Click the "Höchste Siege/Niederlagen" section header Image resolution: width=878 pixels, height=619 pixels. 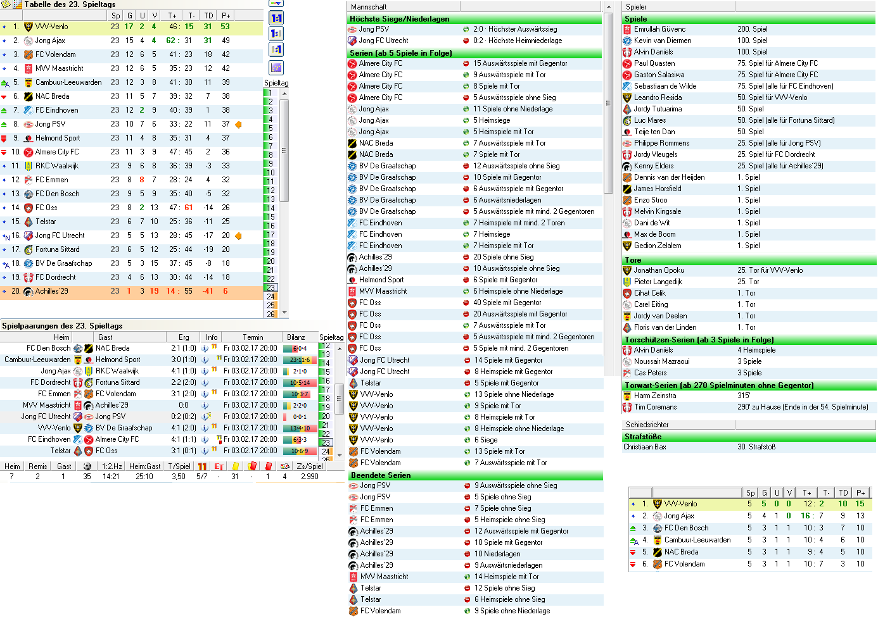pos(474,19)
